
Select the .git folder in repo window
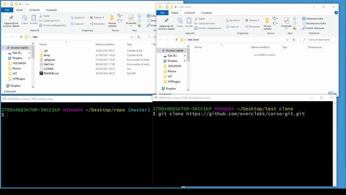tap(44, 50)
